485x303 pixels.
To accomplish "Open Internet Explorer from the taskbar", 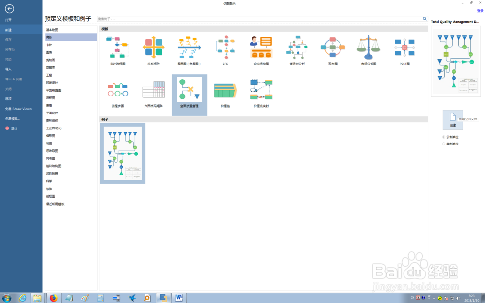I will [x=22, y=298].
